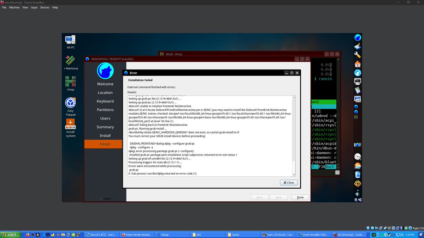Viewport: 424px width, 238px height.
Task: Click the NVIDIA tray icon in taskbar
Action: [373, 234]
